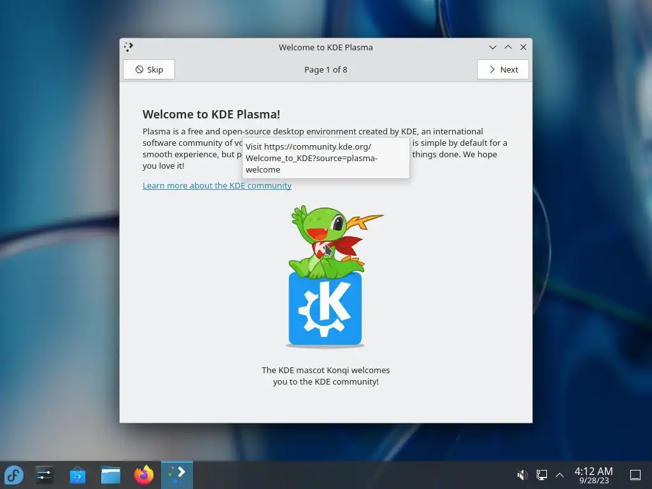
Task: Click the Konqi mascot image
Action: [x=325, y=276]
